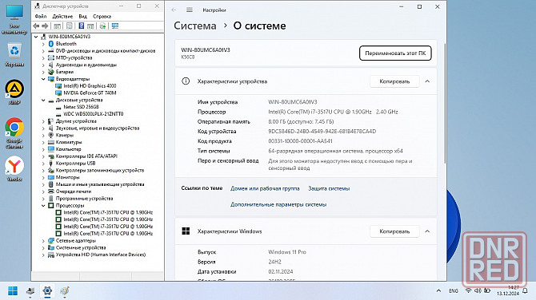The image size is (536, 300).
Task: Copy Windows specifications with Копировать
Action: (394, 231)
